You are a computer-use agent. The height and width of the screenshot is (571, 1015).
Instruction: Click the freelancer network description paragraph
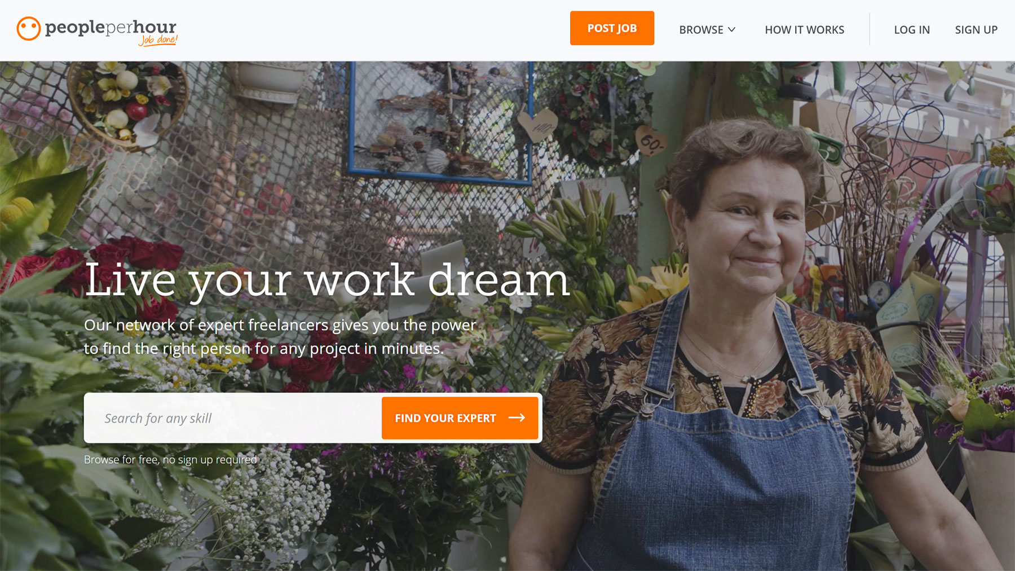[280, 337]
